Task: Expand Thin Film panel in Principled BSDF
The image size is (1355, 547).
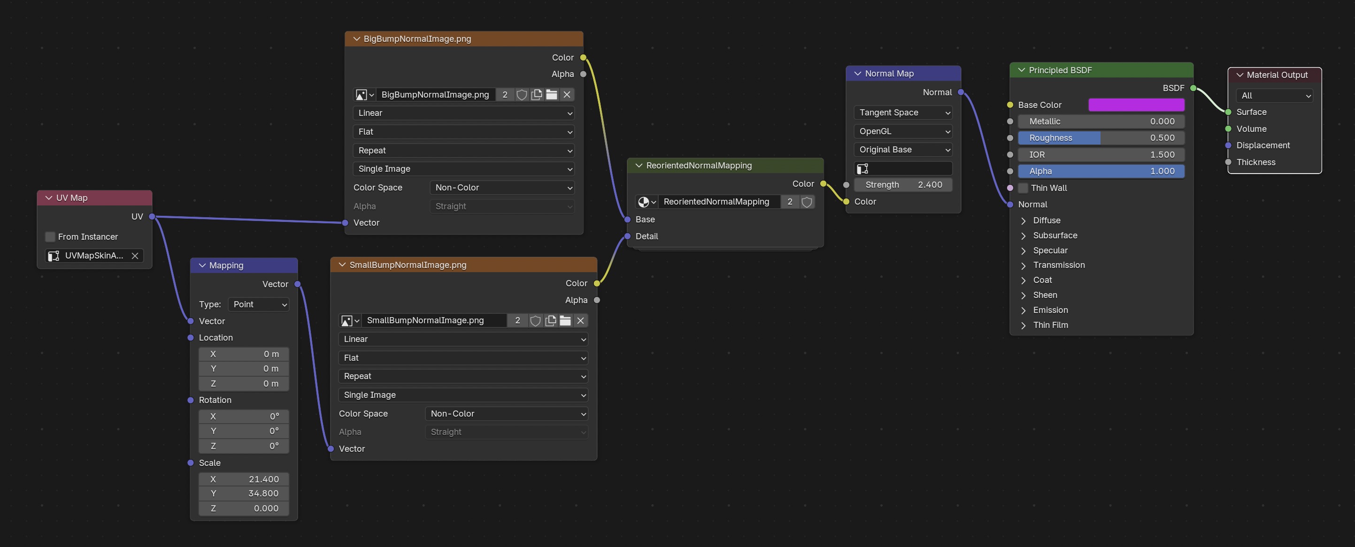Action: 1024,325
